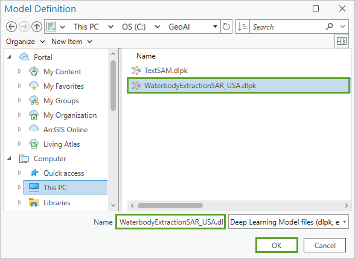Open the This PC path dropdown

tap(110, 27)
